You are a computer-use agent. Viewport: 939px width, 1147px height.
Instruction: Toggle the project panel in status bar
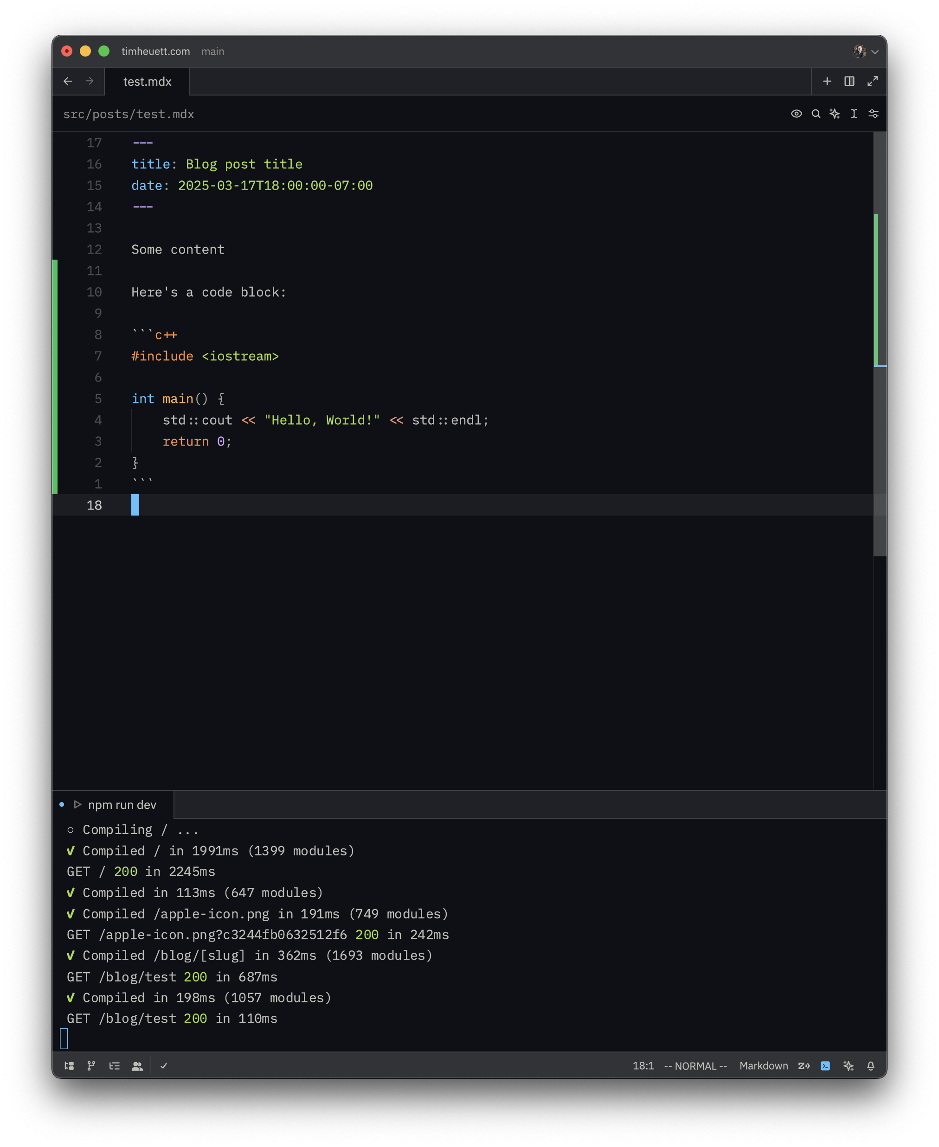click(x=69, y=1066)
